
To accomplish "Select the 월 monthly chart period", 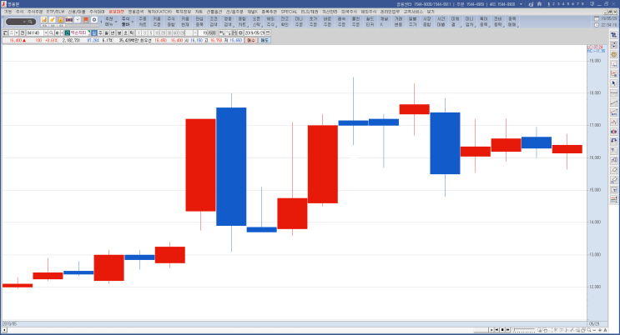I will point(106,32).
